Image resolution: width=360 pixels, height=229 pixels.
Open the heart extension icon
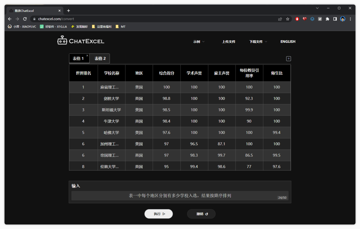(x=305, y=19)
